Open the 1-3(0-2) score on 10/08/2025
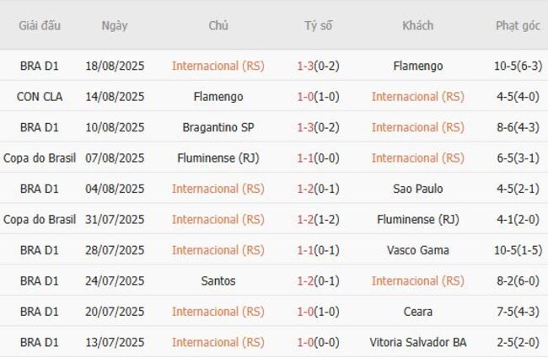Image resolution: width=548 pixels, height=358 pixels. 318,127
